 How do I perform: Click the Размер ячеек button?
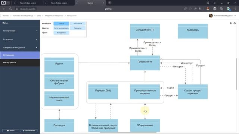[x=29, y=131]
